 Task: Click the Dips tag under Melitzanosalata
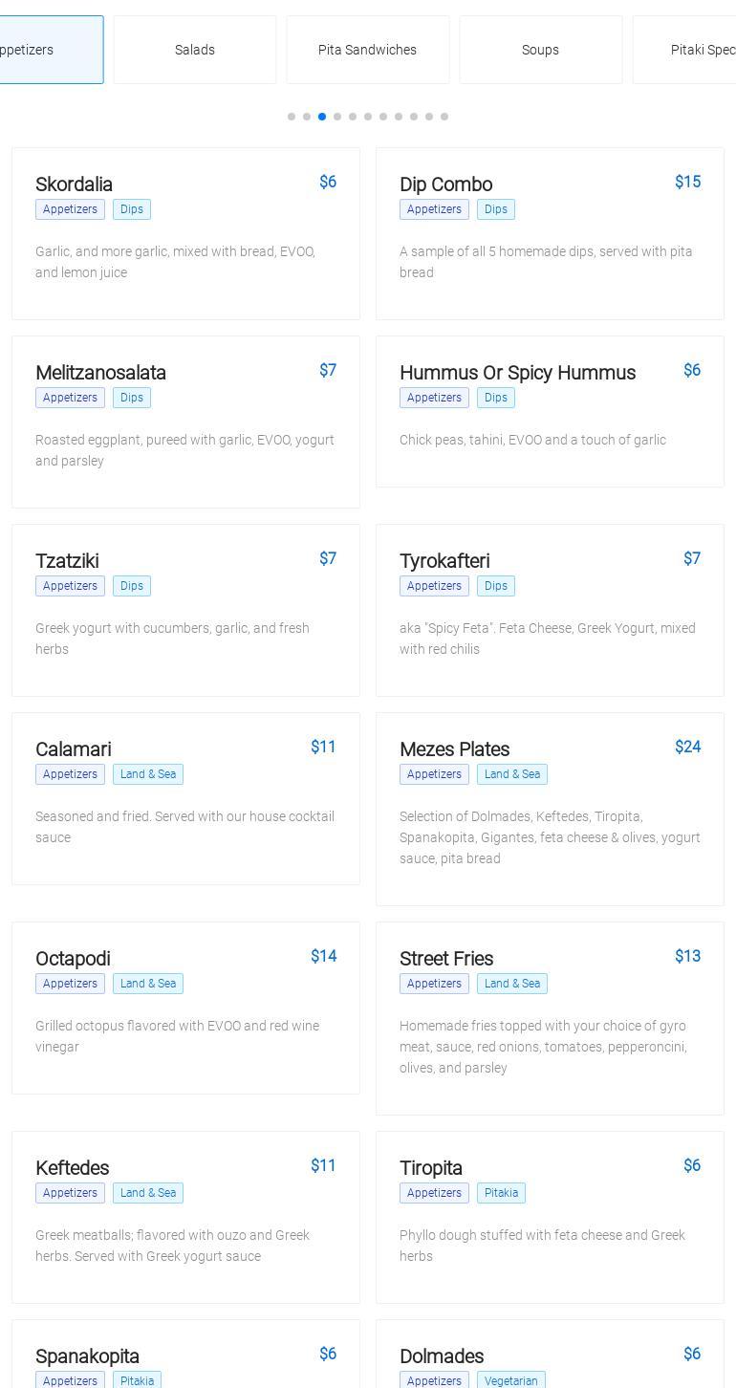coord(132,398)
